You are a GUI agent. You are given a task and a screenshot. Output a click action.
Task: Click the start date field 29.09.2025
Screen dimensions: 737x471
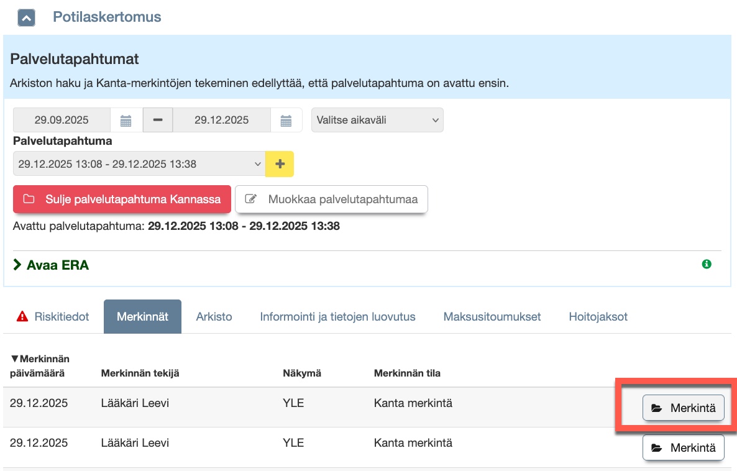coord(62,121)
